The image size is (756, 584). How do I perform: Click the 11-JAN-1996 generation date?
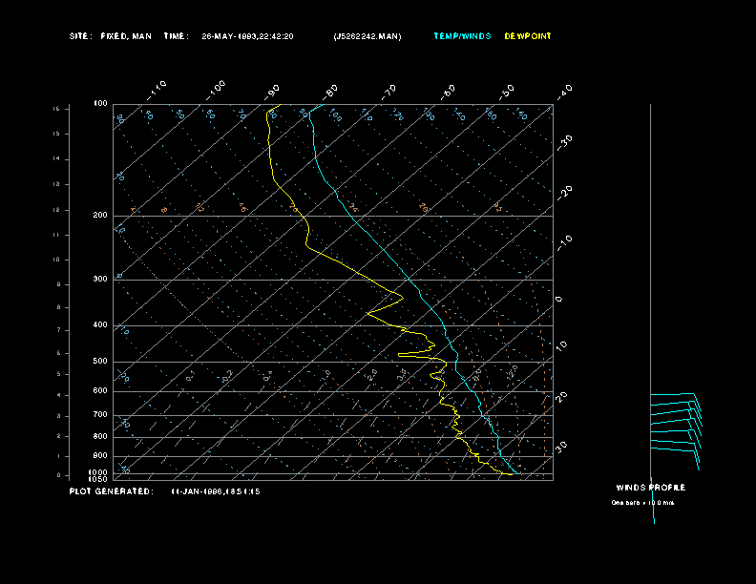216,491
